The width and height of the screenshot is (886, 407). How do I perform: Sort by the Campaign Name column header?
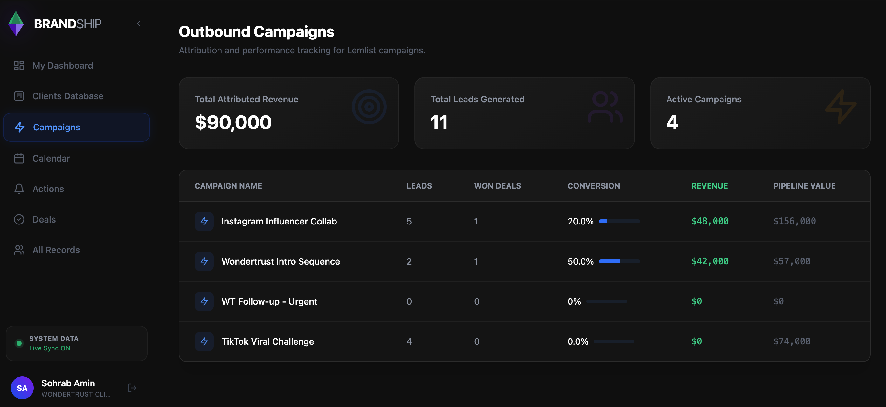(228, 186)
